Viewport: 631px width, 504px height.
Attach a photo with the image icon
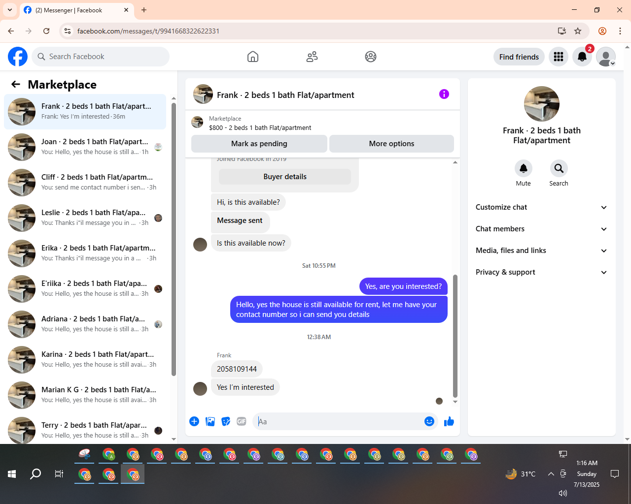click(210, 421)
